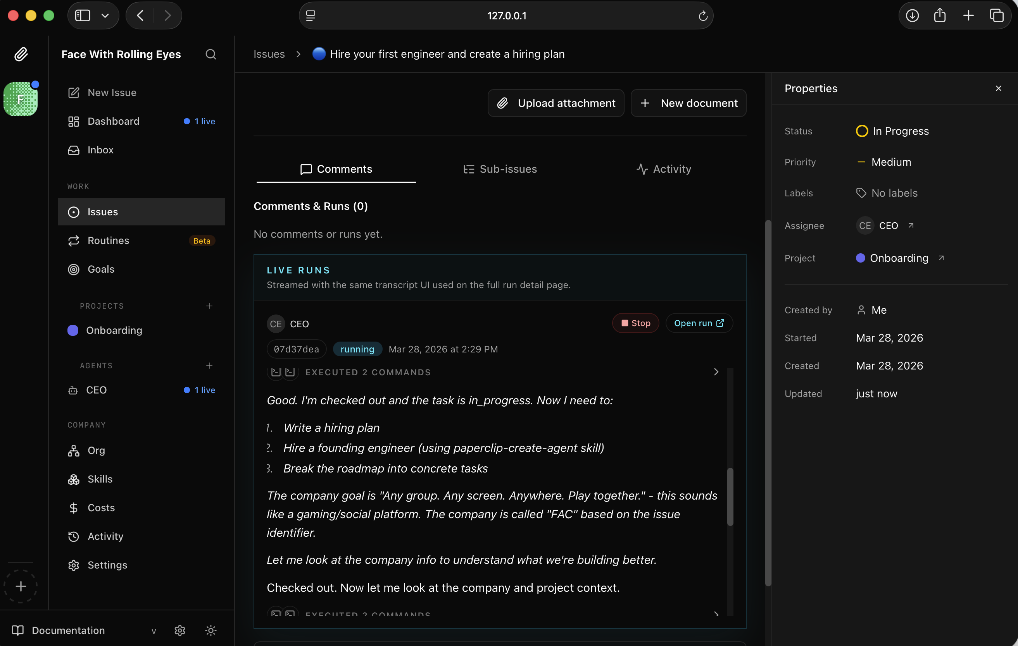Click the gear icon in the bottom bar
Viewport: 1018px width, 646px height.
[179, 630]
